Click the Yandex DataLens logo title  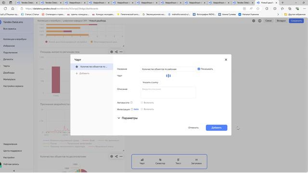pos(13,22)
